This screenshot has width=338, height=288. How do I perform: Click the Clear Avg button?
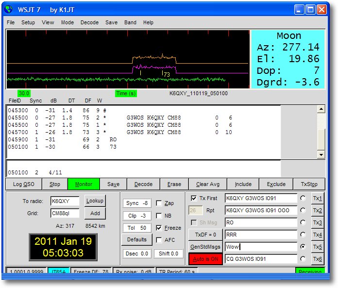(208, 184)
